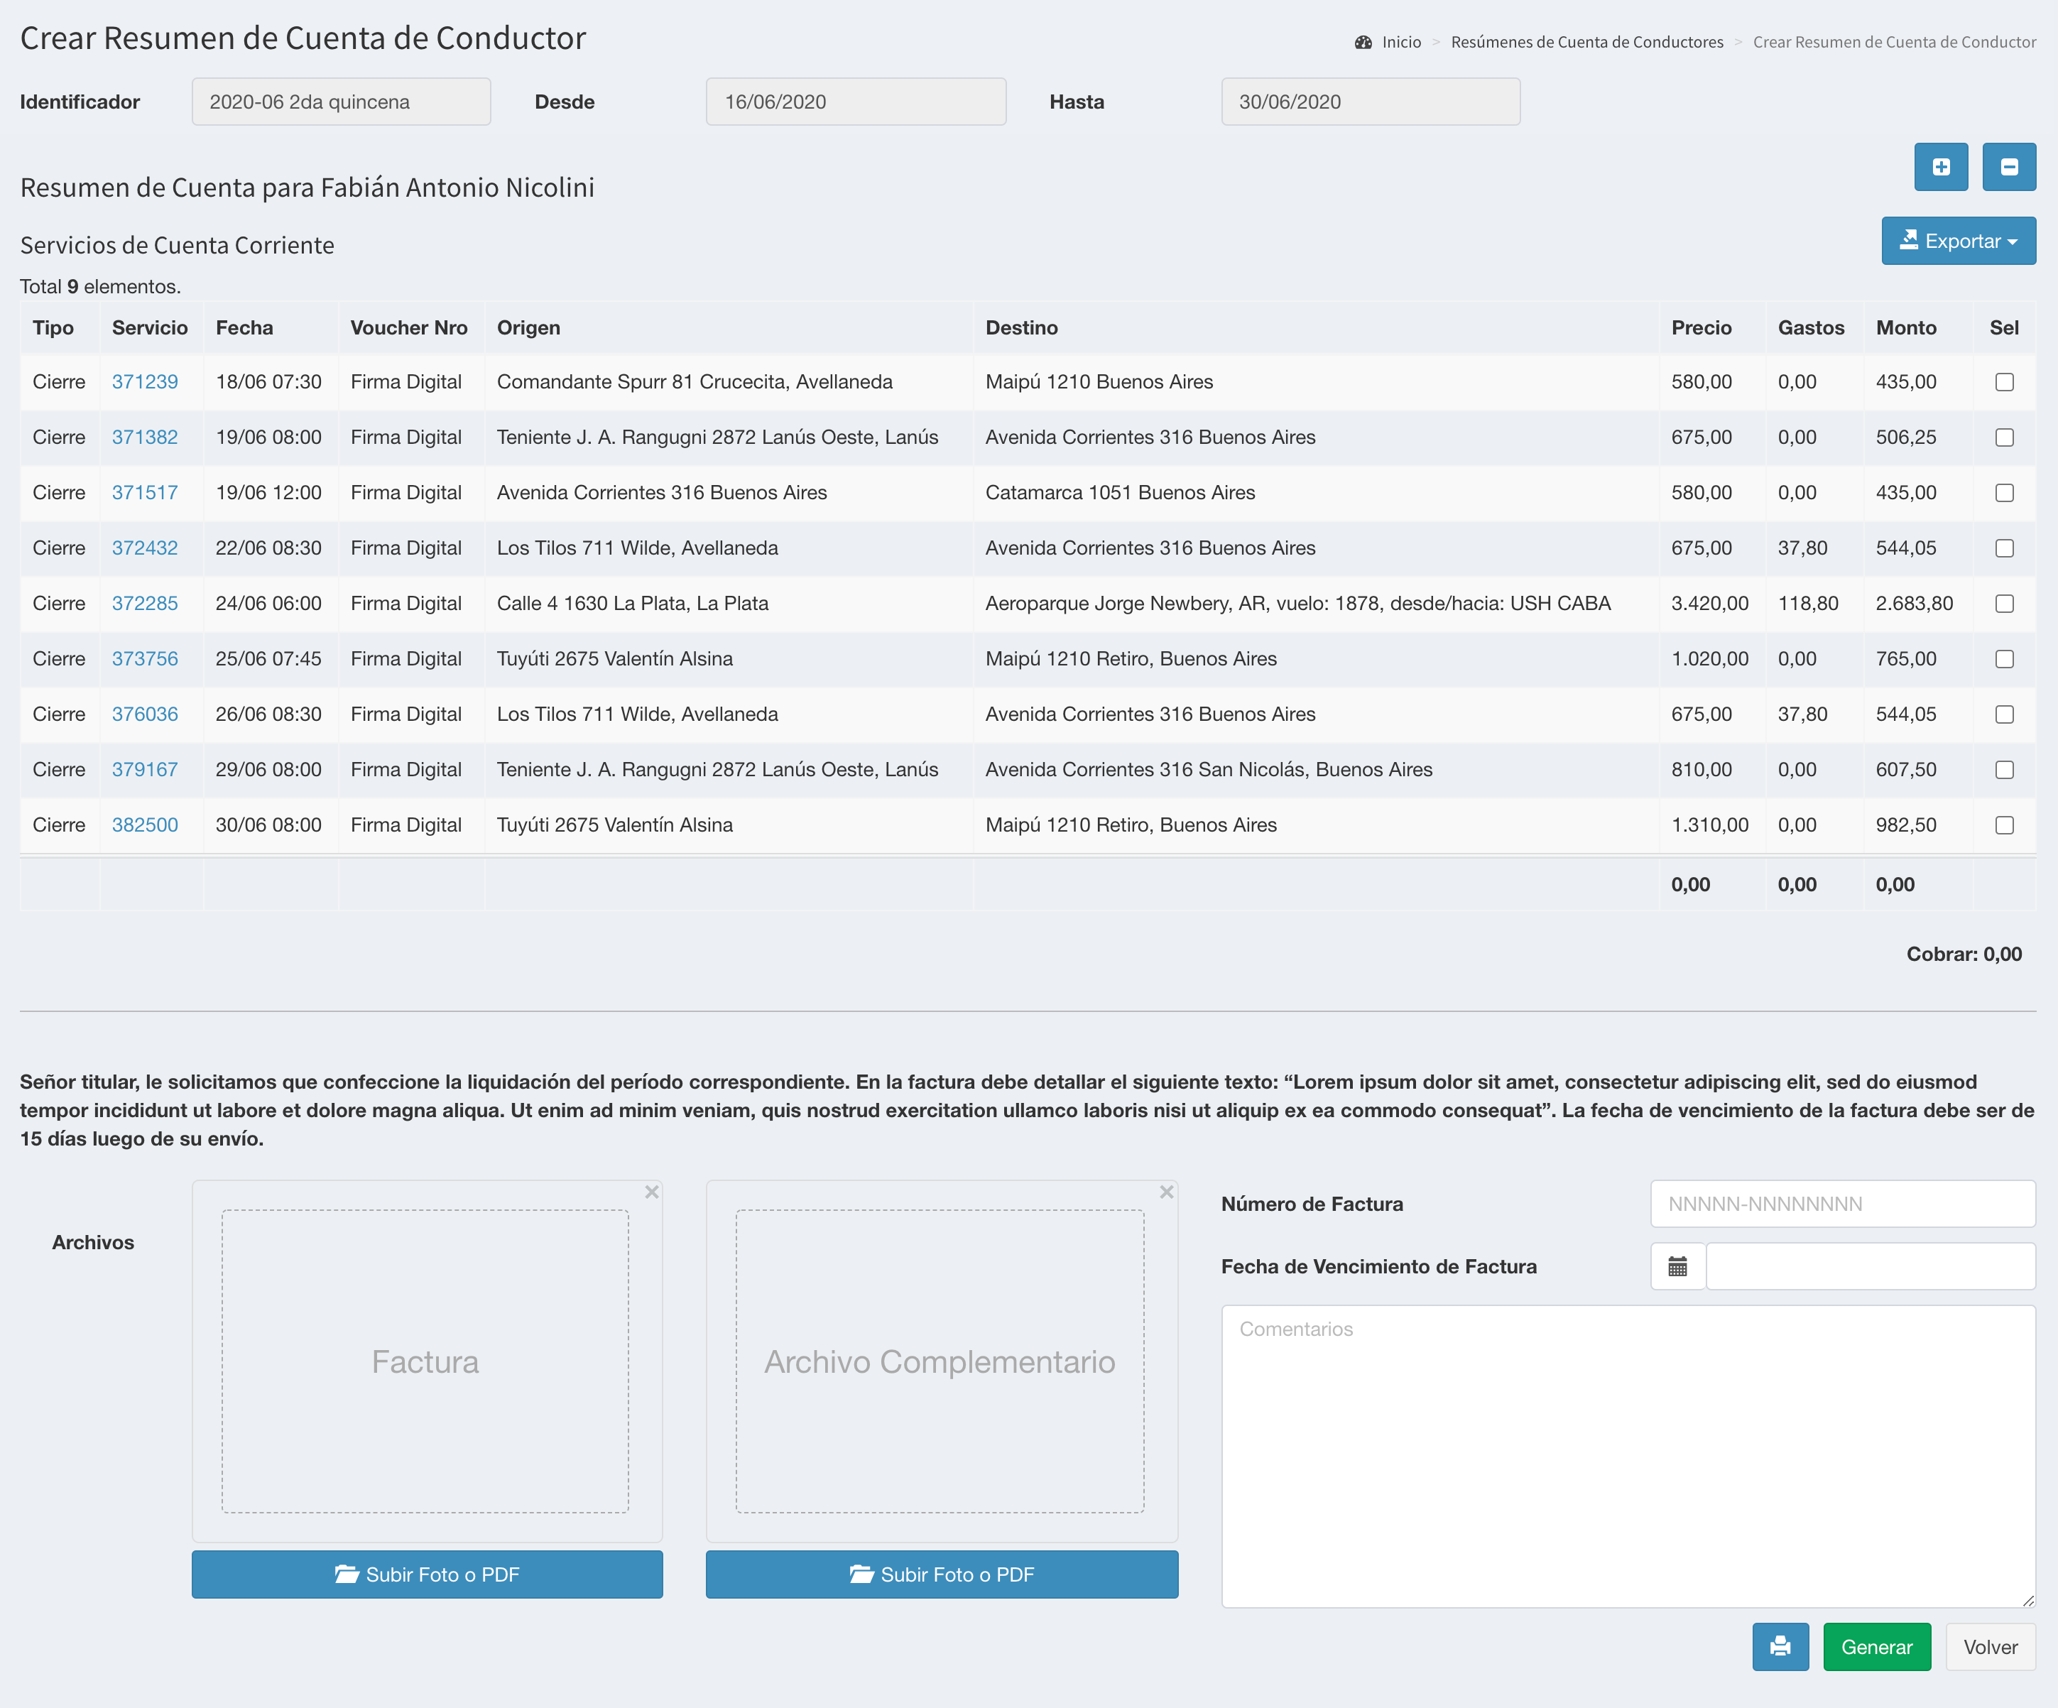The height and width of the screenshot is (1708, 2058).
Task: Open the calendar icon for Fecha de Vencimiento
Action: [x=1677, y=1266]
